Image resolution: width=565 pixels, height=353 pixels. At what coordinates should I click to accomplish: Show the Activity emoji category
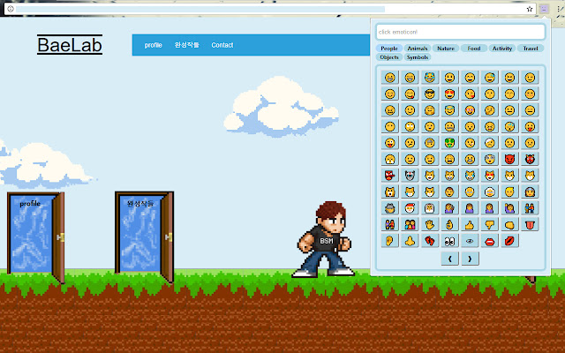pos(502,49)
